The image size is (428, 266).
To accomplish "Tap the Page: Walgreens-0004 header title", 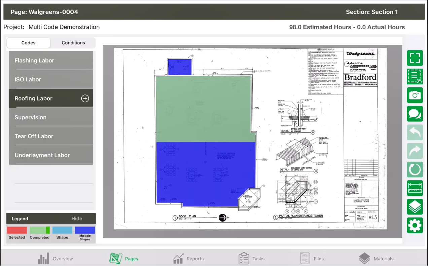I will coord(44,12).
